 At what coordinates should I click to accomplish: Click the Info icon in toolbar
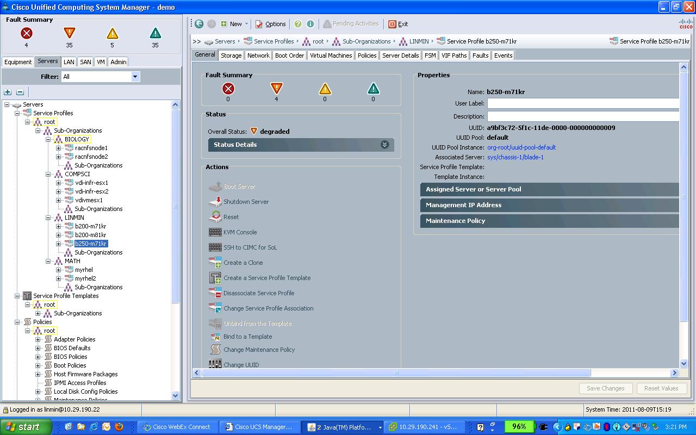[x=310, y=24]
